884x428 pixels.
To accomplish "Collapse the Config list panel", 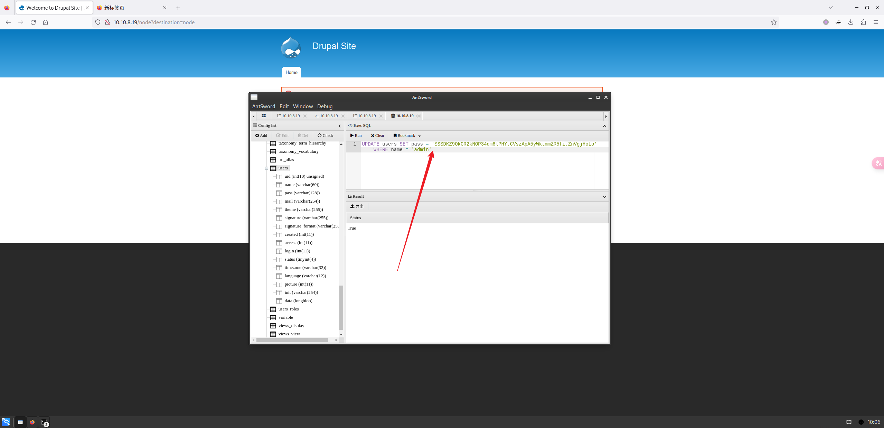I will pyautogui.click(x=340, y=126).
